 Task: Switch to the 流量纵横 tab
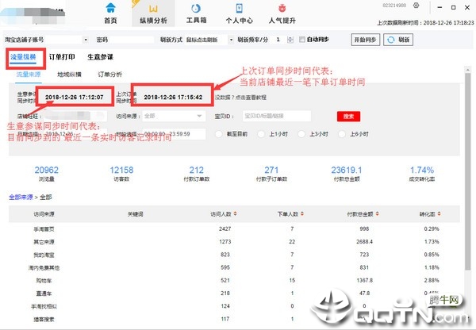point(23,57)
